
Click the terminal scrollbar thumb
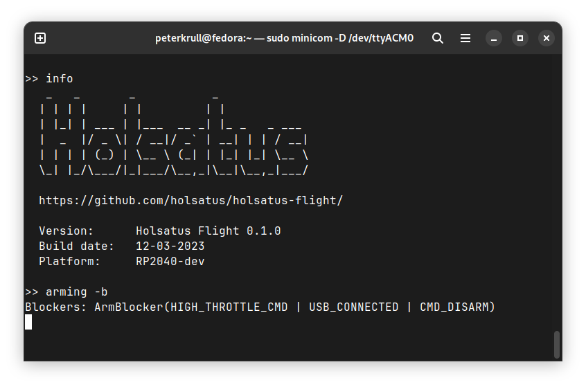(x=556, y=344)
